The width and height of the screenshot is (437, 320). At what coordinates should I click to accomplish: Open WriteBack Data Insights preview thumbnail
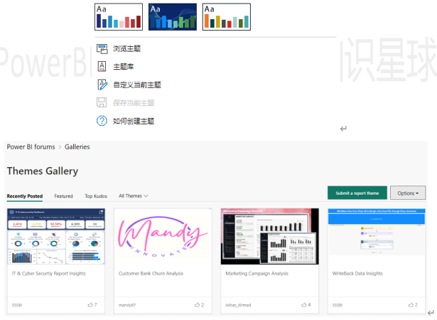click(377, 236)
